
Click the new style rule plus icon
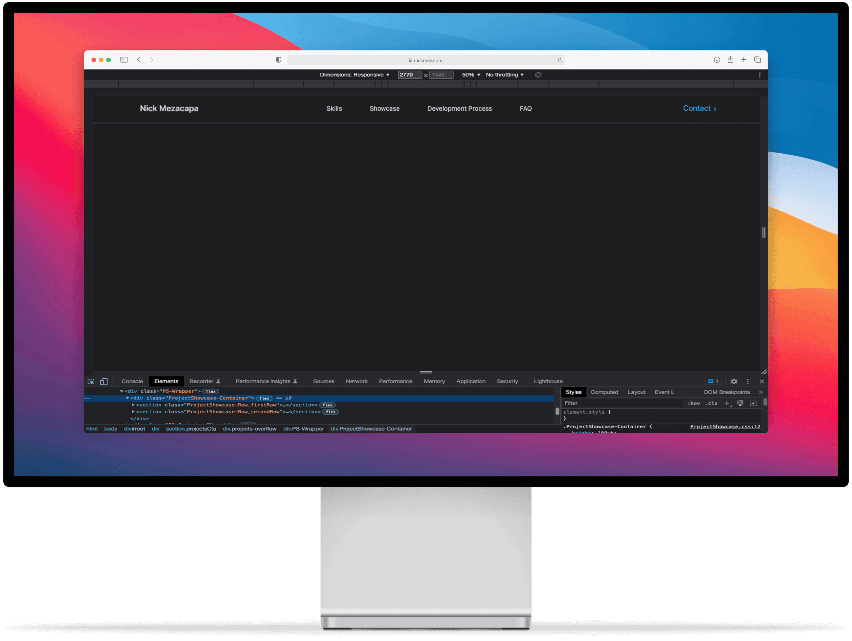727,403
